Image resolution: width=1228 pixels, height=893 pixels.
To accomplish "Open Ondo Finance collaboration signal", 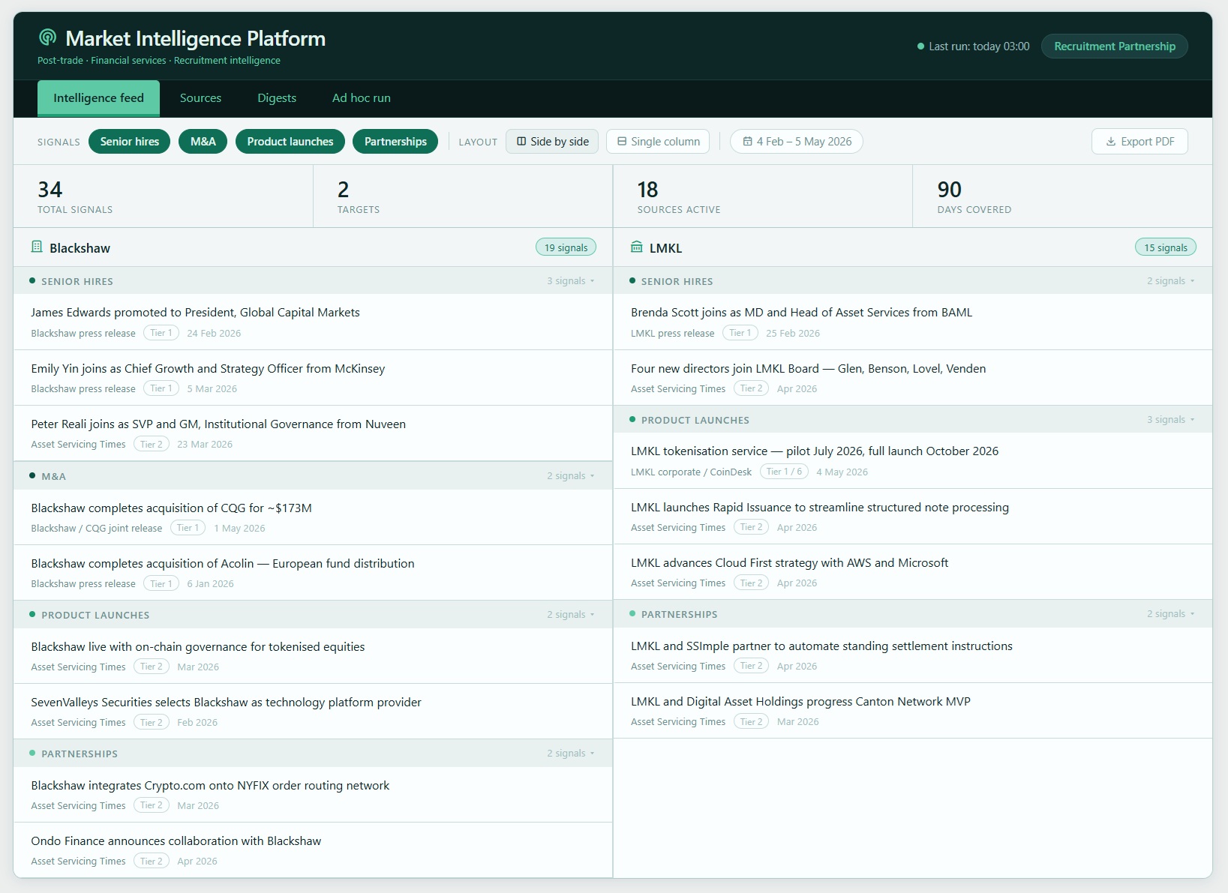I will (x=313, y=850).
